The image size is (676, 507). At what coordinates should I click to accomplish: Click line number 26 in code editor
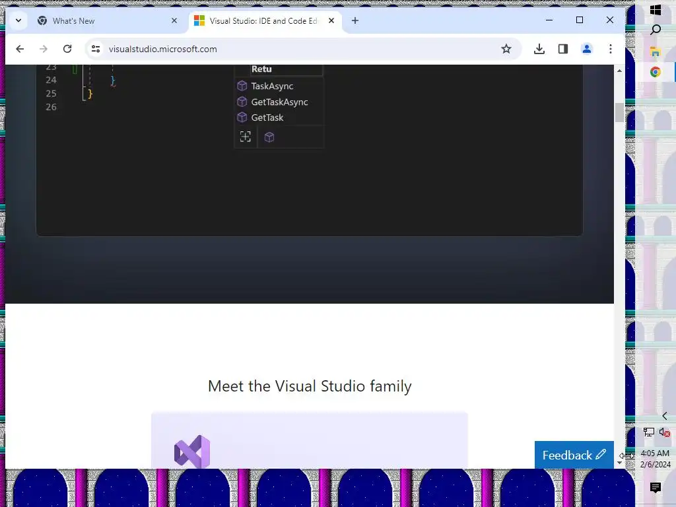[51, 107]
